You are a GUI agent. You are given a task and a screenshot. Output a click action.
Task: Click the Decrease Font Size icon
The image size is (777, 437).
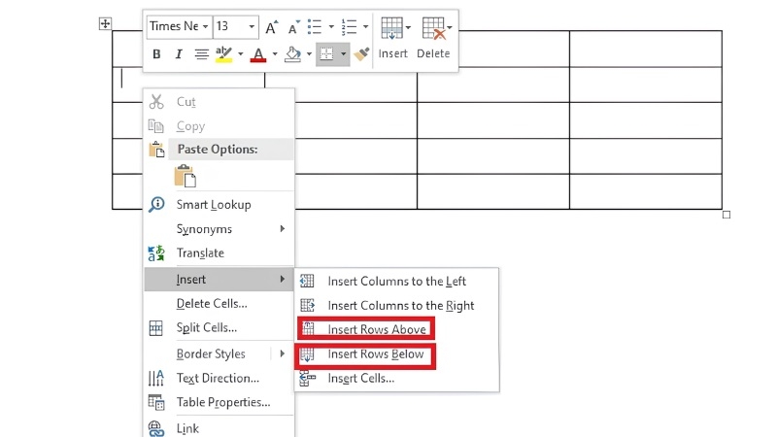click(x=293, y=27)
